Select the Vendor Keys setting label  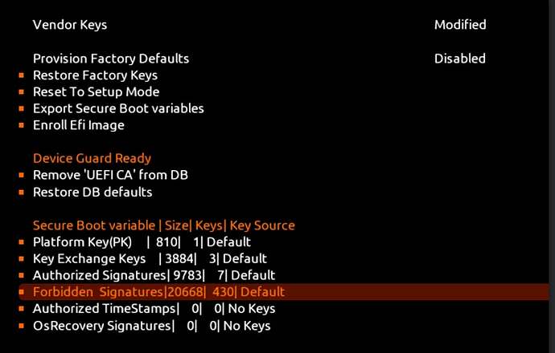coord(70,25)
